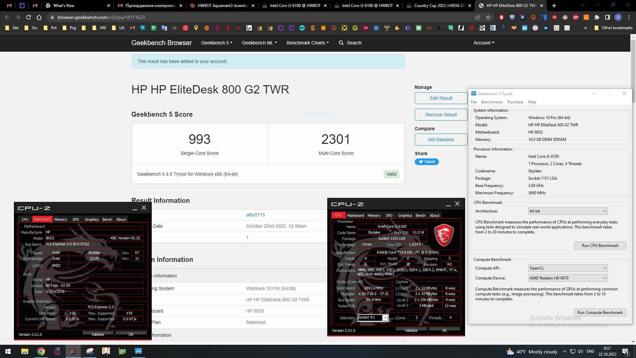Viewport: 636px width, 358px height.
Task: Toggle the Chrome side panel icon
Action: click(x=608, y=17)
